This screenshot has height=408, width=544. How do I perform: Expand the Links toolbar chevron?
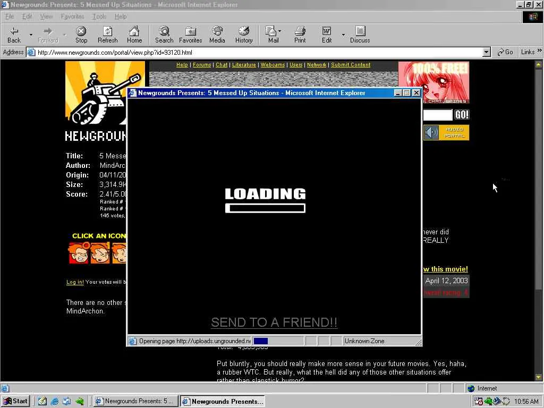click(x=540, y=51)
